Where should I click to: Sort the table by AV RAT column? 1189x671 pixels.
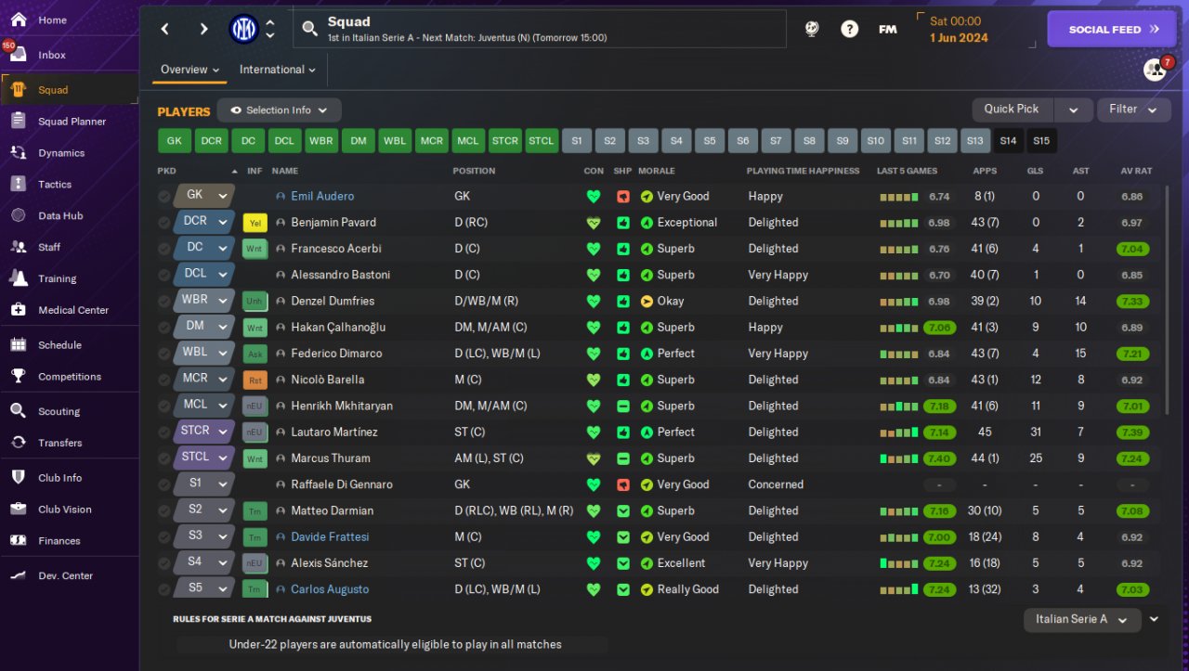(x=1136, y=171)
